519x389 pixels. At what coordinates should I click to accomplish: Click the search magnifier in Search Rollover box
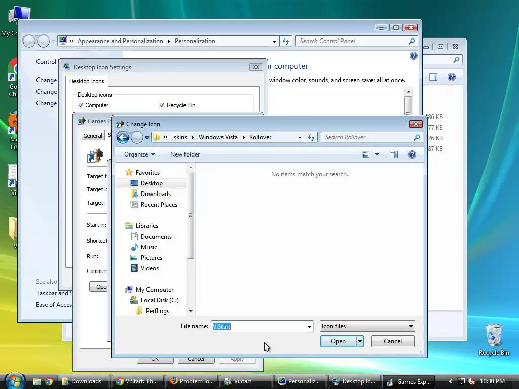(x=417, y=137)
